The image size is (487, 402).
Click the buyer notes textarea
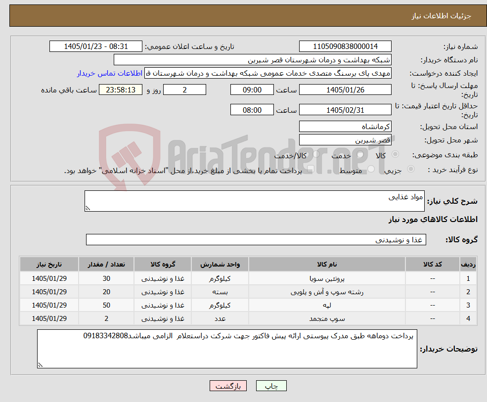(227, 349)
